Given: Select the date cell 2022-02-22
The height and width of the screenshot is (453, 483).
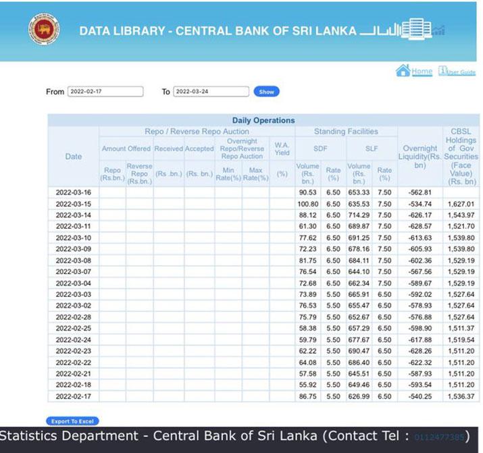Looking at the screenshot, I should coord(74,363).
